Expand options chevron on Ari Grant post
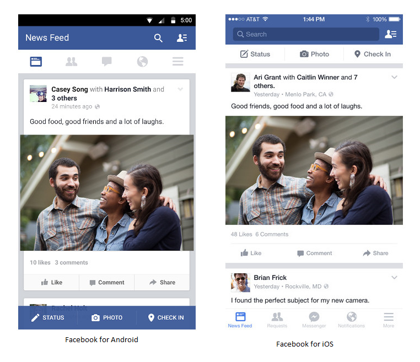This screenshot has height=362, width=420. click(394, 77)
